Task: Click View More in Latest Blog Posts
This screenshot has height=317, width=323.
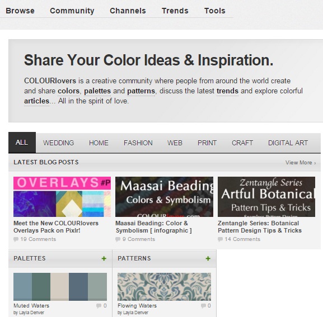Action: click(x=301, y=163)
